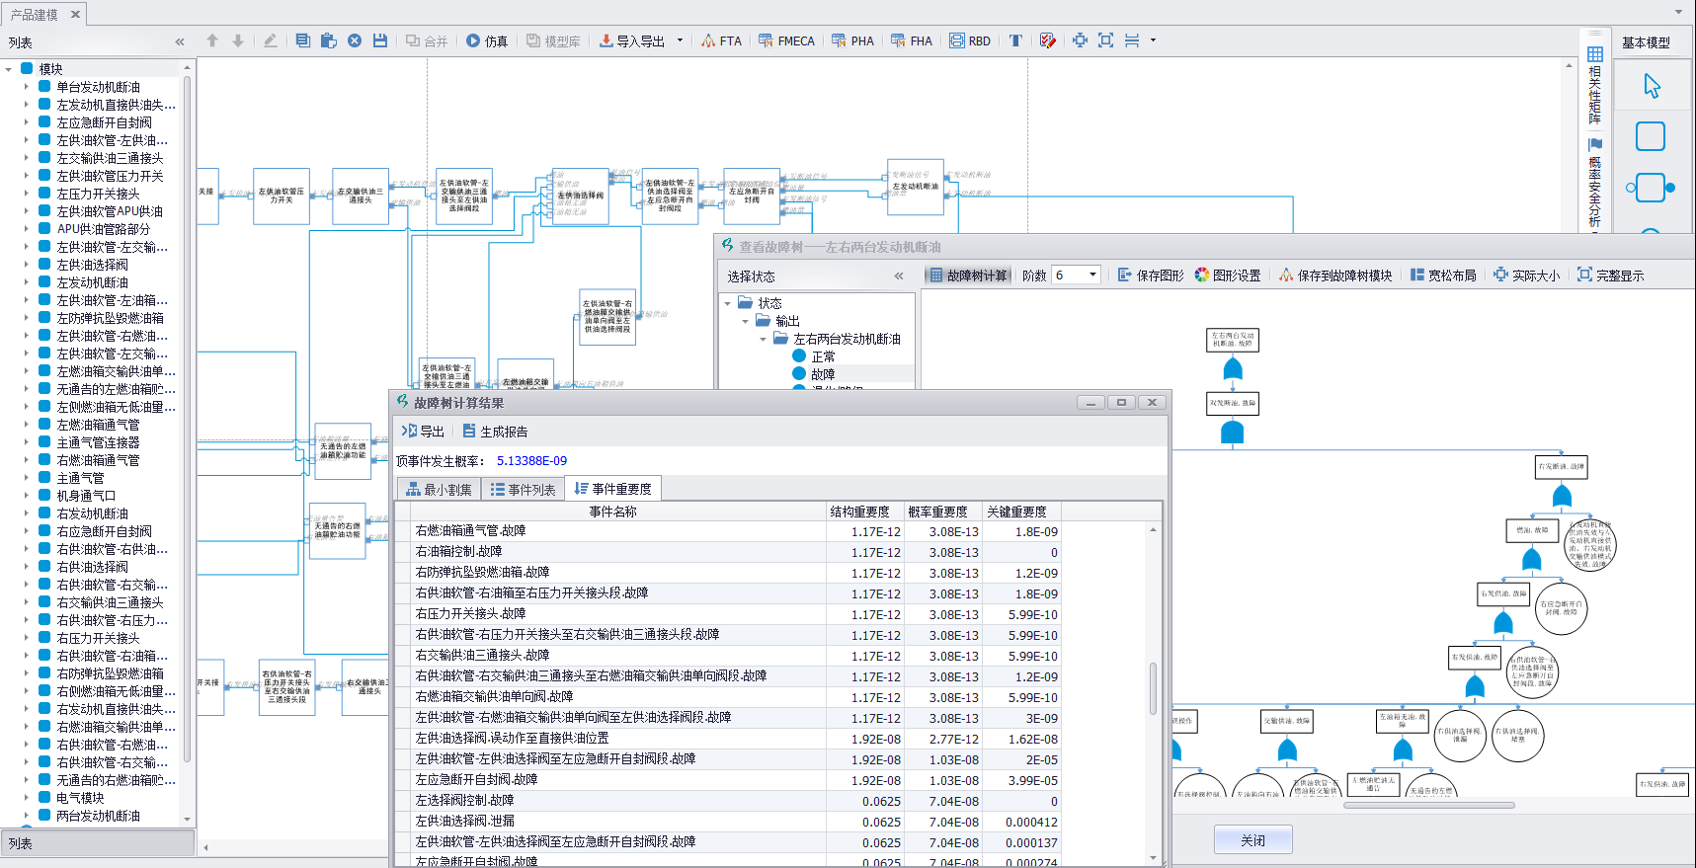This screenshot has width=1696, height=868.
Task: Click the move-down arrow in main toolbar
Action: coord(238,40)
